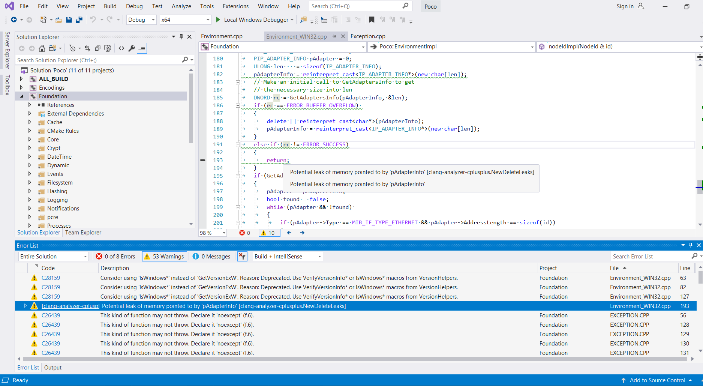Switch to the Exception.cpp tab
Image resolution: width=703 pixels, height=386 pixels.
pyautogui.click(x=368, y=36)
